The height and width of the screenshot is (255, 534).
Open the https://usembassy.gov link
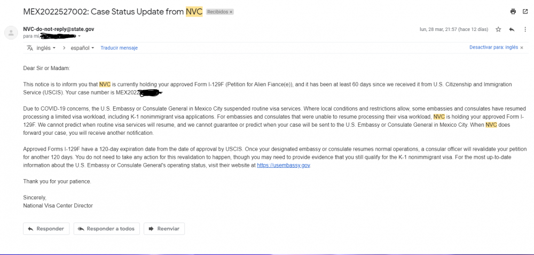[284, 165]
